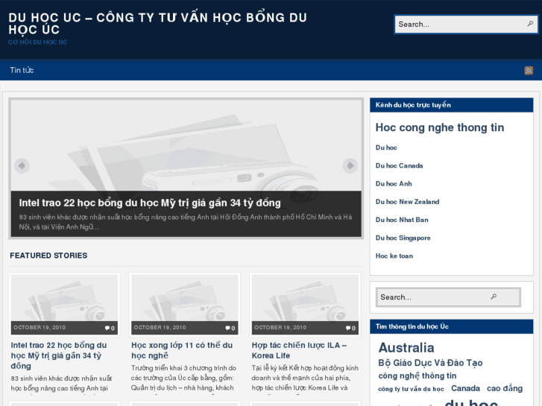This screenshot has height=406, width=542.
Task: Open the Du hoc sidebar link
Action: (x=386, y=148)
